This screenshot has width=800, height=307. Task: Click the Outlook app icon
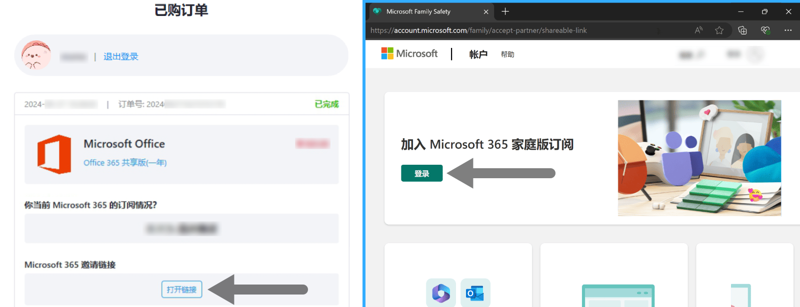[x=475, y=293]
